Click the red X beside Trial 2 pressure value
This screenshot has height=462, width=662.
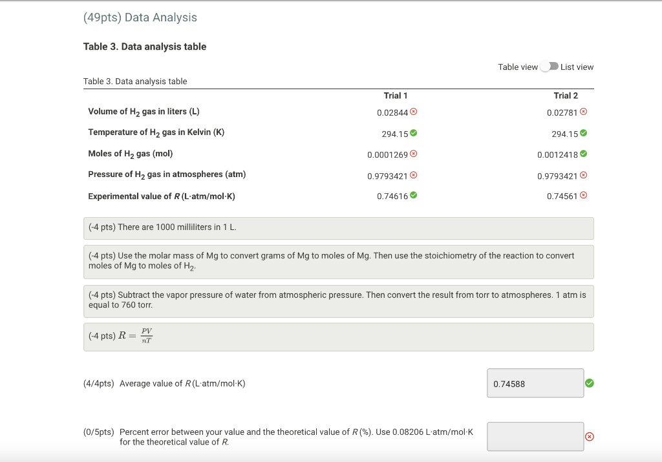584,174
